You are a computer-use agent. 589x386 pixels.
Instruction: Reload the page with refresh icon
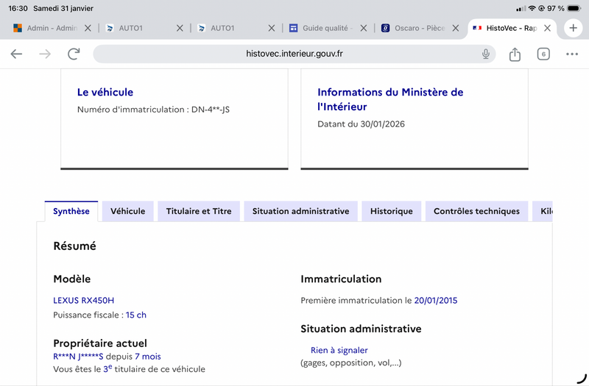tap(74, 54)
